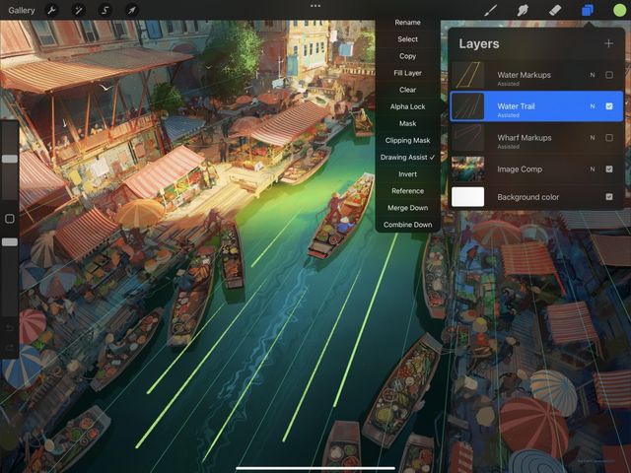Enable Alpha Lock on the layer

point(407,106)
